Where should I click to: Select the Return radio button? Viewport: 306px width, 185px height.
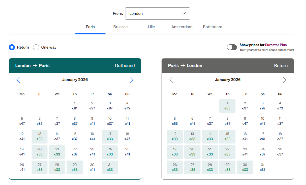coord(12,47)
